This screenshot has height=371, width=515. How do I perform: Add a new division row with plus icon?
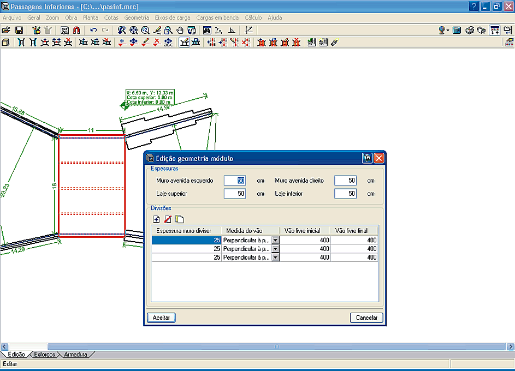157,219
